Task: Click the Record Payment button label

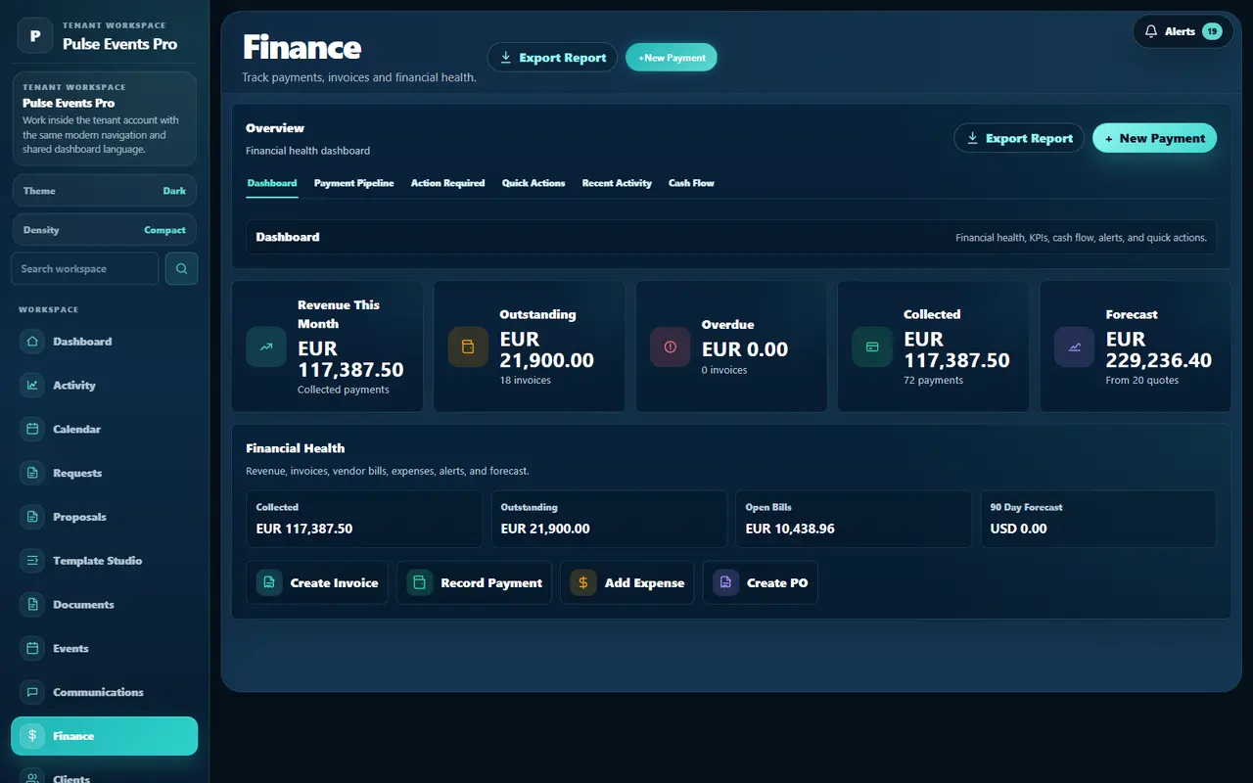Action: pos(491,582)
